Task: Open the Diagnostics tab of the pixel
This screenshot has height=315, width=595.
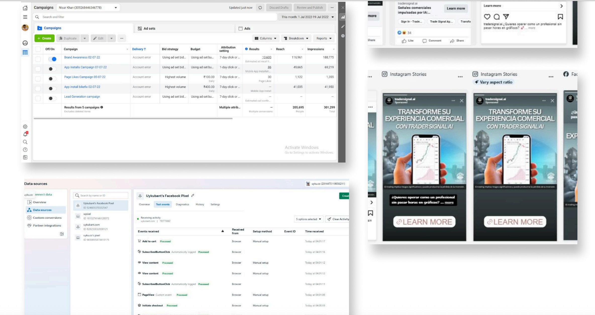Action: 182,204
